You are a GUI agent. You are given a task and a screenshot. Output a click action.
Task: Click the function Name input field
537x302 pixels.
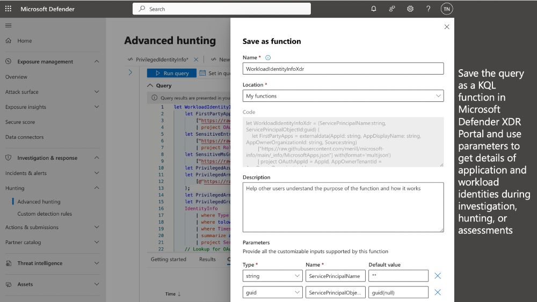[x=343, y=69]
